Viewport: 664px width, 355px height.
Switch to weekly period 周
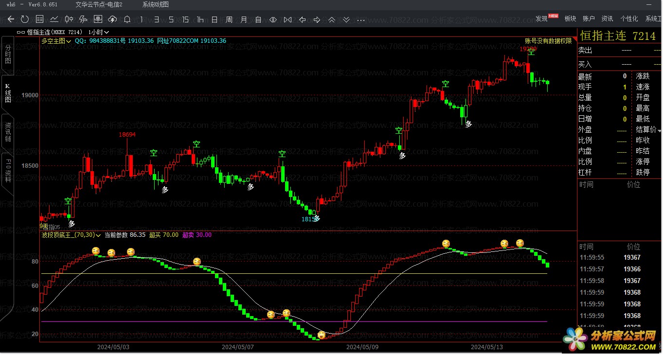[229, 19]
